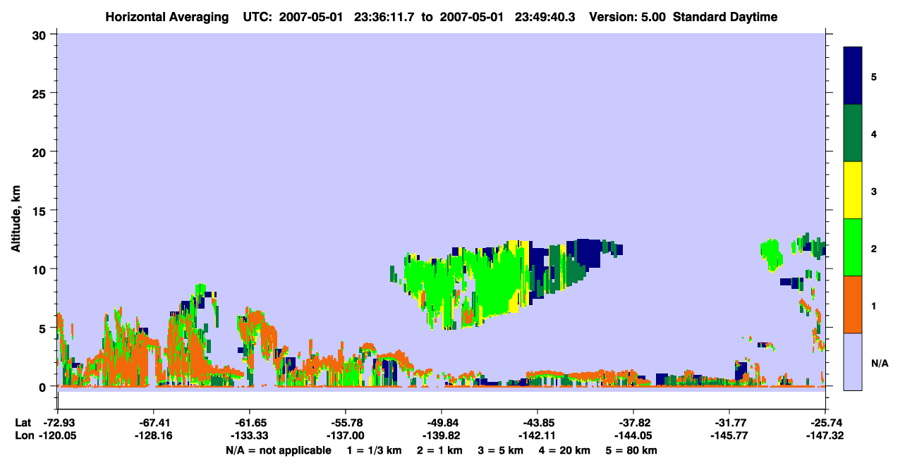Click latitude value -55.78
The width and height of the screenshot is (917, 470).
click(x=345, y=423)
